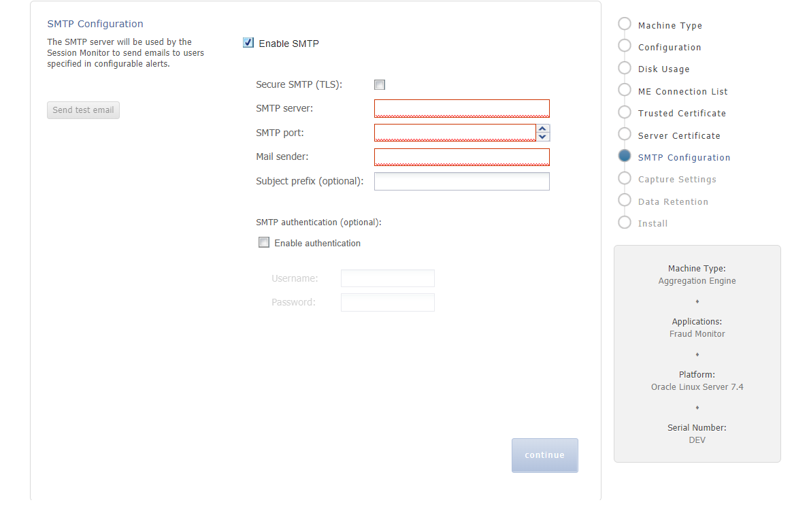Focus the Mail sender input field
The height and width of the screenshot is (528, 792).
(x=461, y=156)
